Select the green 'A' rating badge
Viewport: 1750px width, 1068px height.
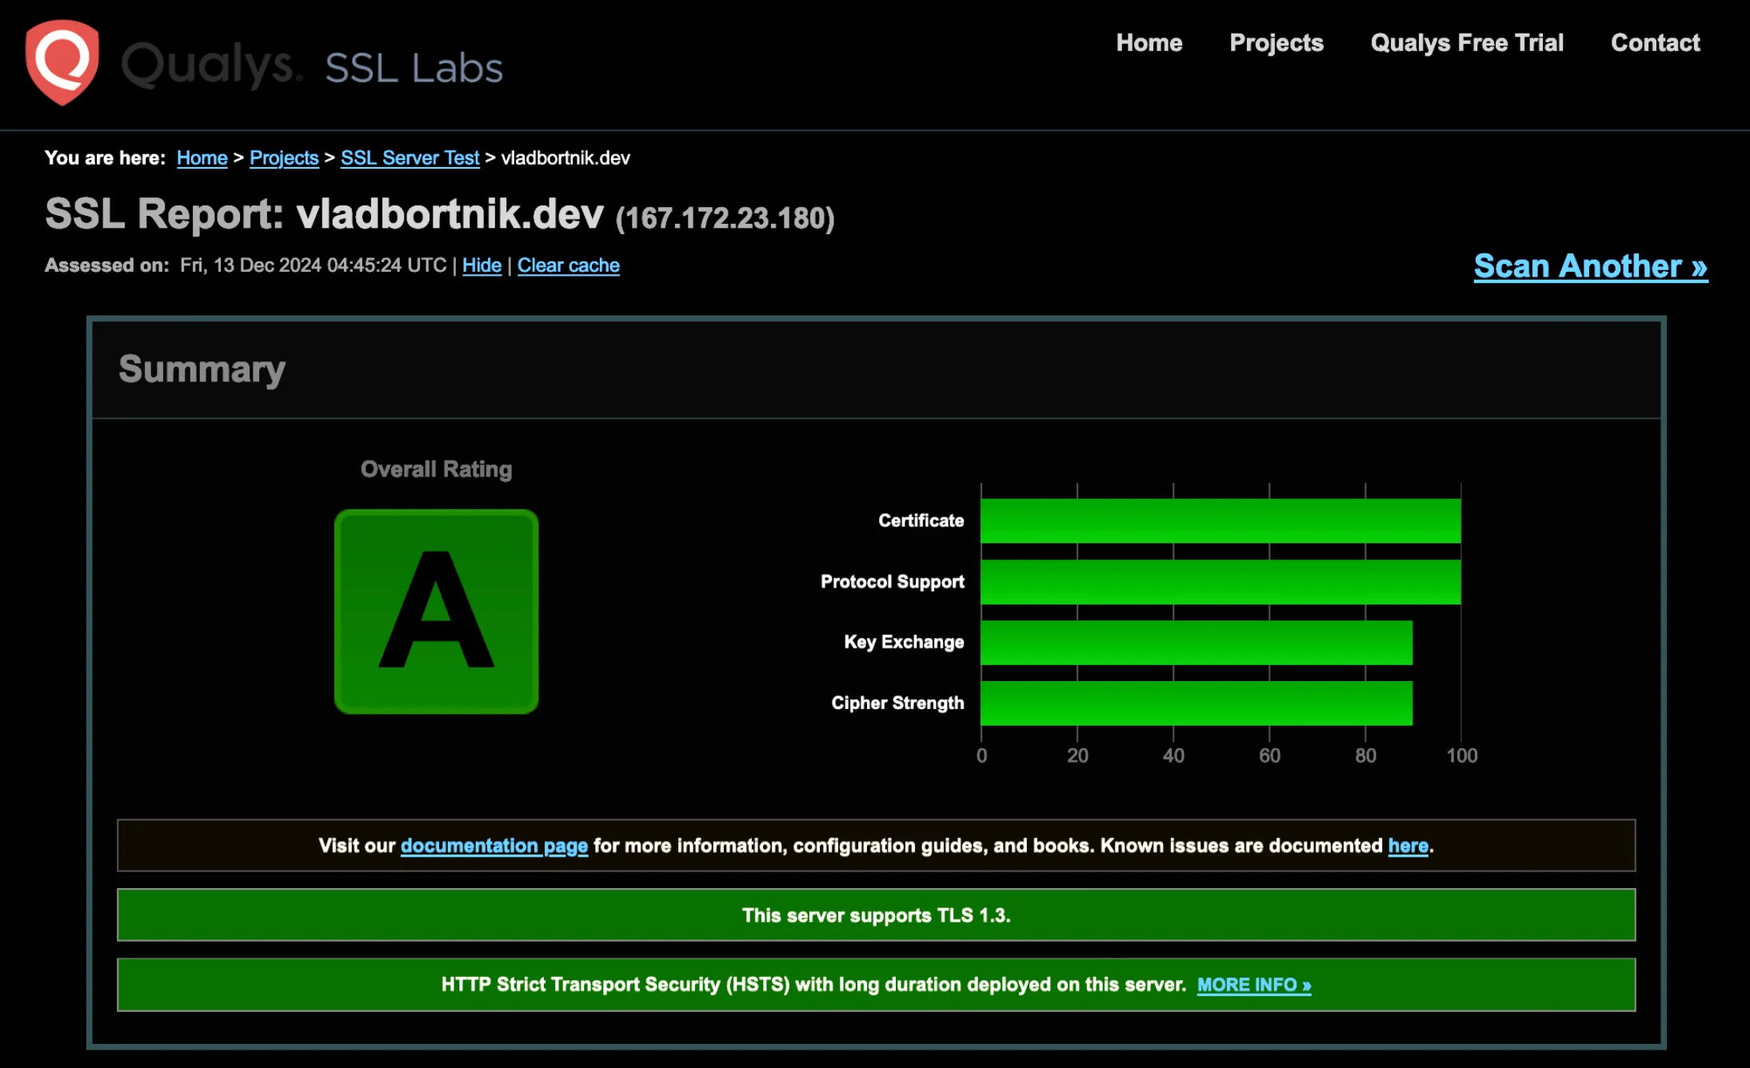point(437,610)
